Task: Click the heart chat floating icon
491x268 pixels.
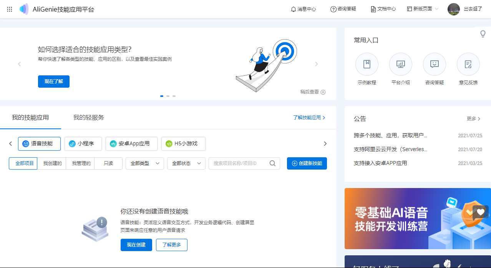Action: click(x=481, y=212)
